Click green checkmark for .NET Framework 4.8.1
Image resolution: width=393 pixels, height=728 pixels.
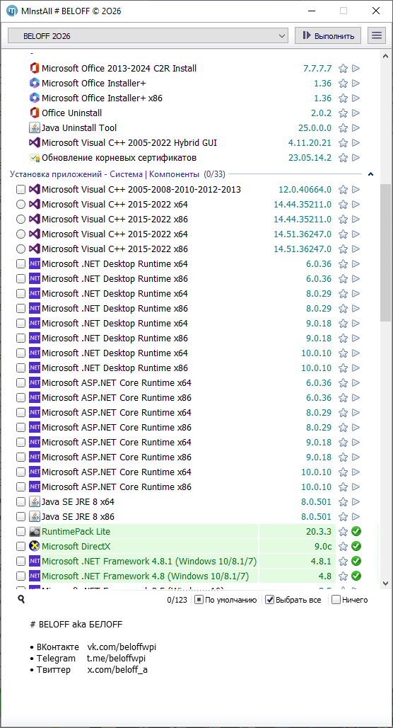[x=356, y=562]
